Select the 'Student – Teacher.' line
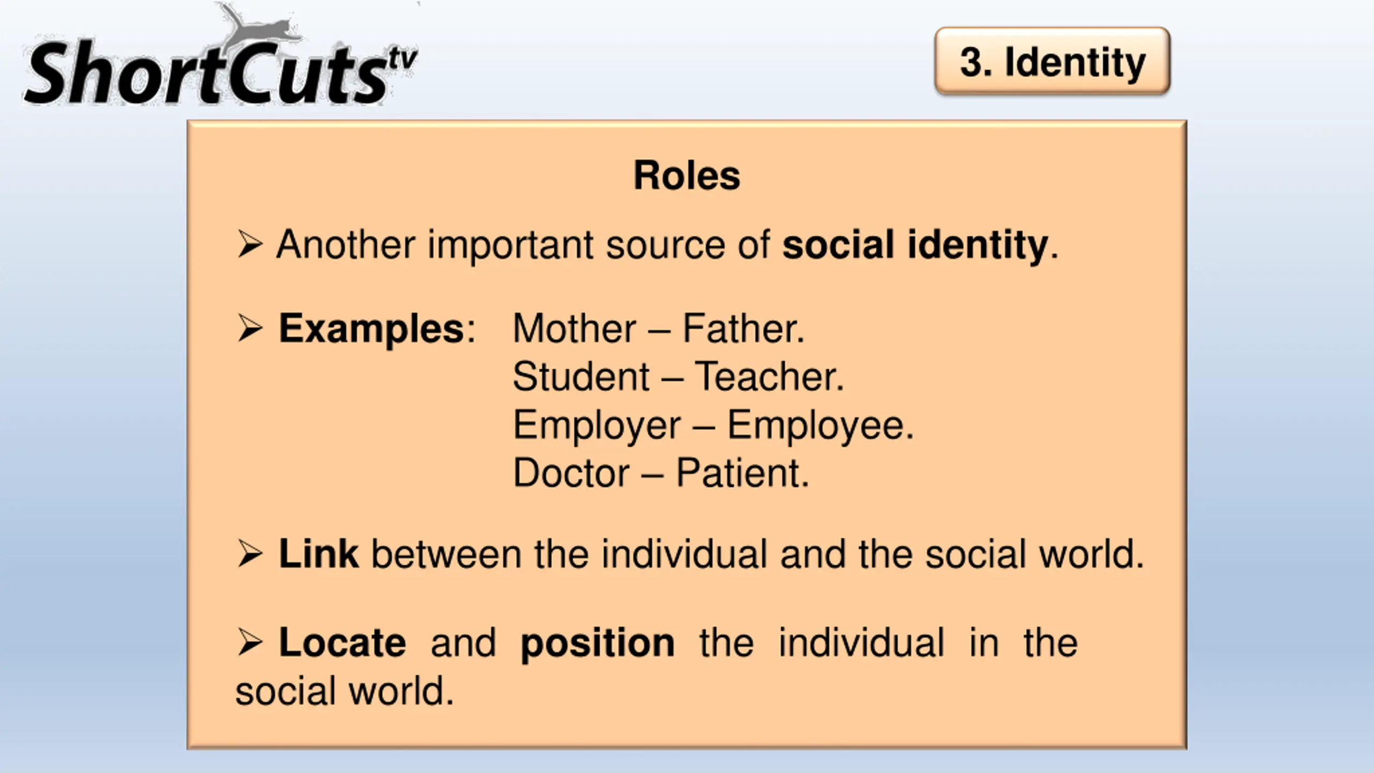The image size is (1374, 773). [x=678, y=377]
